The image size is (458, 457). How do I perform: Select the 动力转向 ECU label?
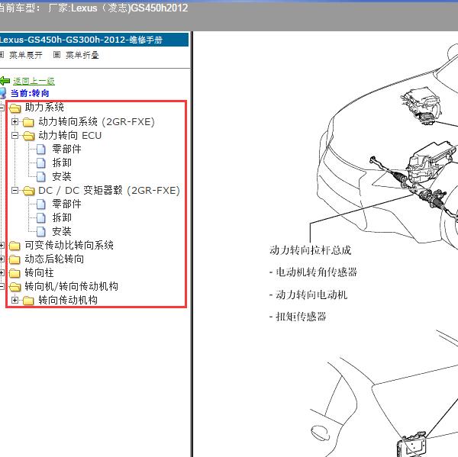69,135
